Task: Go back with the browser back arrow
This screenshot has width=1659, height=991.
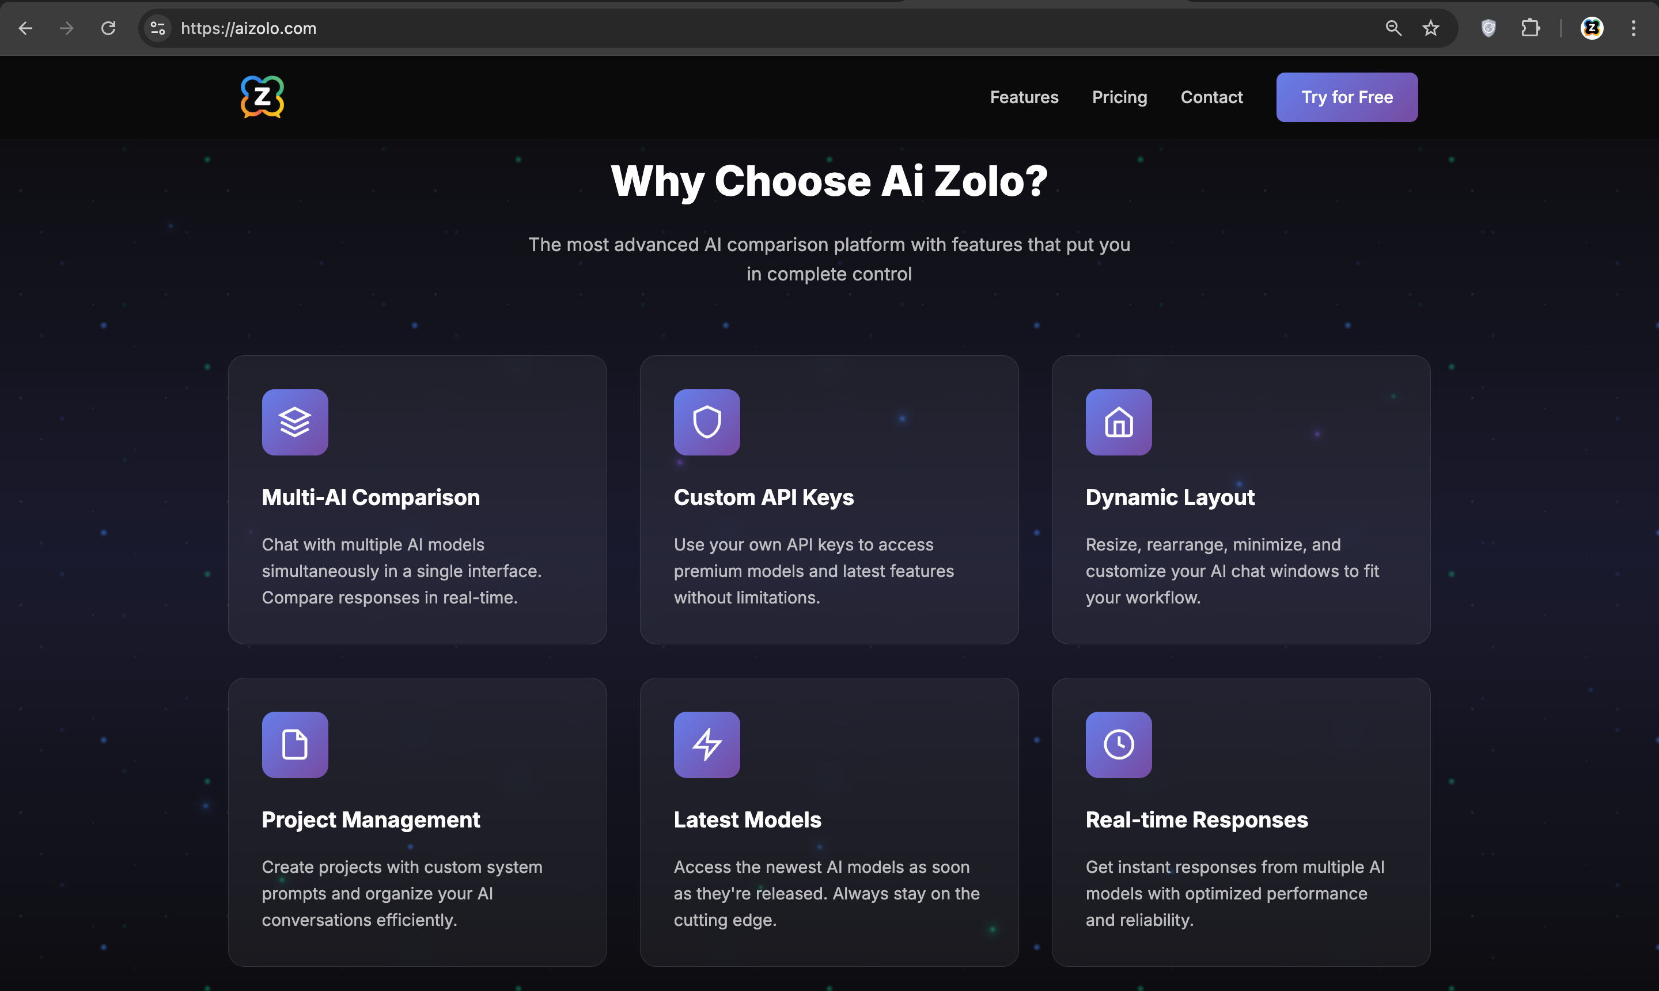Action: [x=25, y=28]
